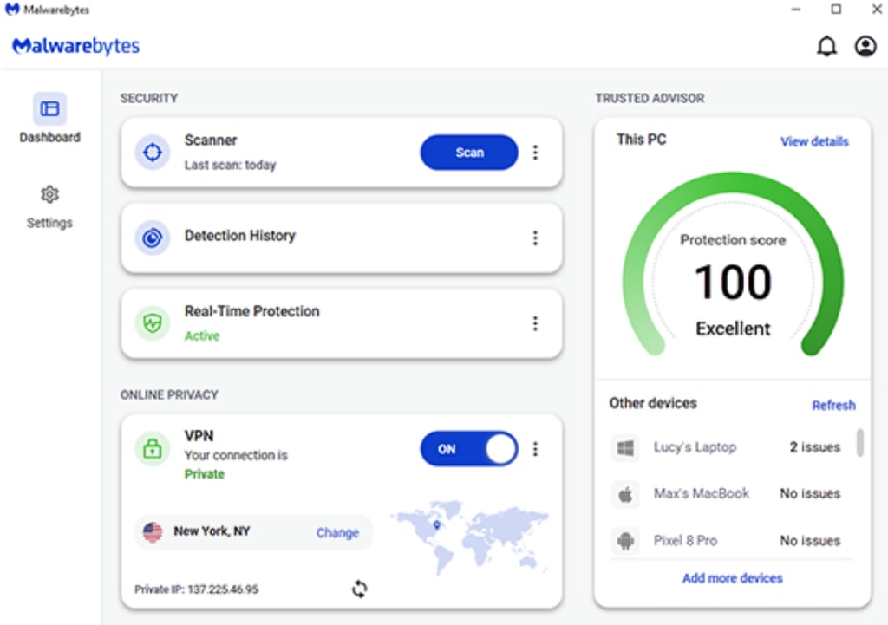Turn off the VPN ON toggle
Image resolution: width=888 pixels, height=625 pixels.
(469, 449)
